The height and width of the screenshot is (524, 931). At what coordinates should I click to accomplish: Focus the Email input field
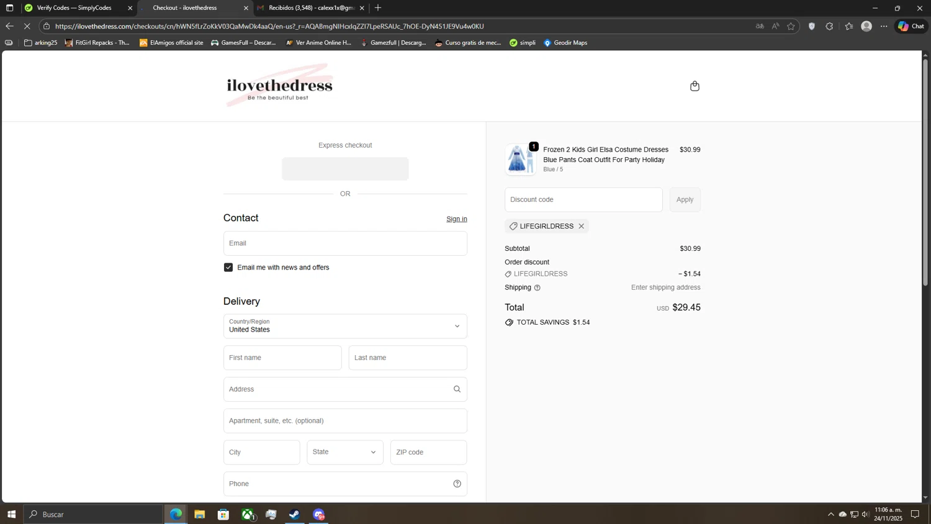[345, 243]
